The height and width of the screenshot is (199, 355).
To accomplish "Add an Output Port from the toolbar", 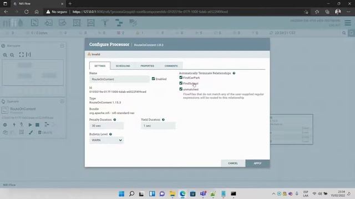I will click(x=63, y=23).
